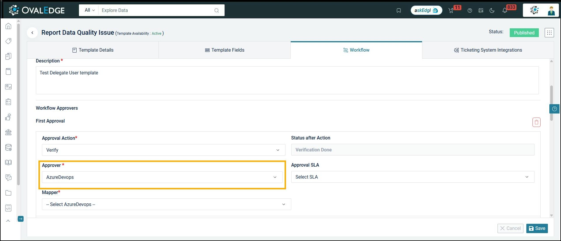Open the Mapper Select AzureDevops dropdown
The height and width of the screenshot is (241, 561).
tap(166, 204)
